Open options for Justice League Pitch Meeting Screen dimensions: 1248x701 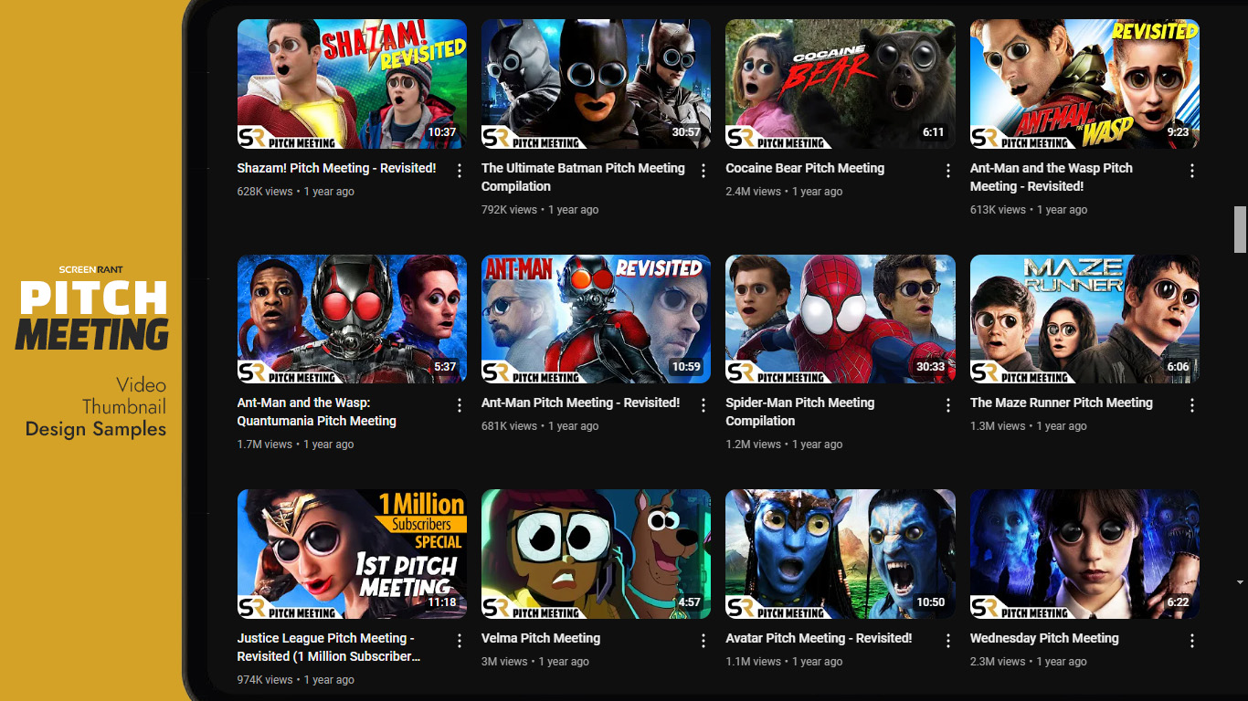pyautogui.click(x=460, y=641)
